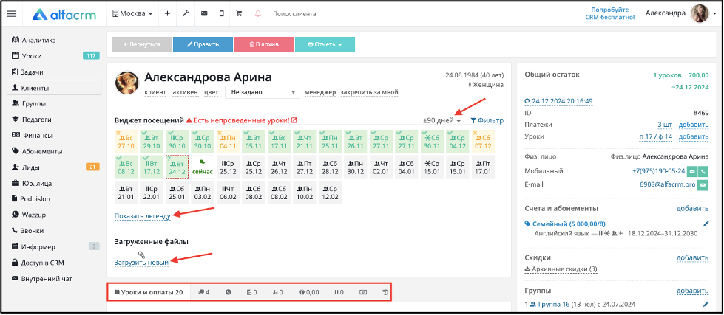Open Архивные скидки (3) link
Screen dimensions: 724x315
pyautogui.click(x=561, y=269)
